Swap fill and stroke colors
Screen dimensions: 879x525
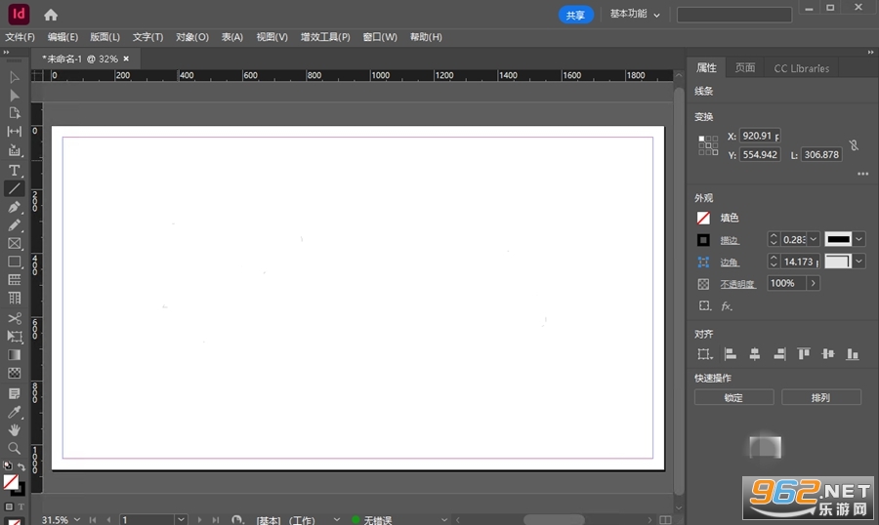pos(21,466)
